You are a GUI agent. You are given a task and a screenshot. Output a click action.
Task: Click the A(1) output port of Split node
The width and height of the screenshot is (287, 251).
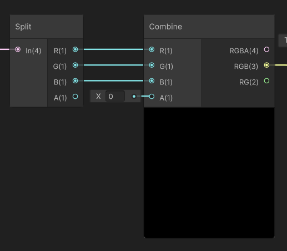coord(75,97)
